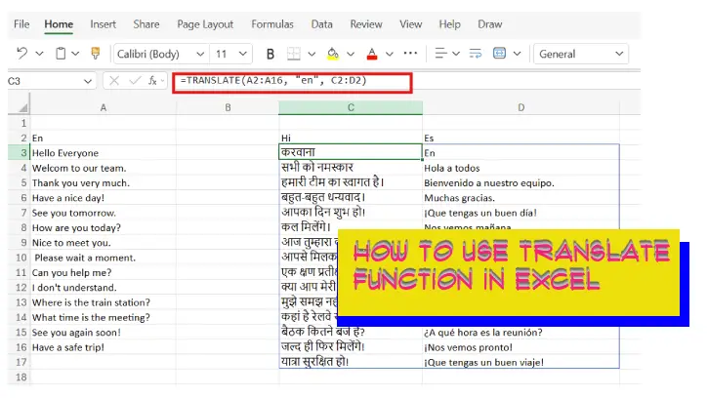
Task: Click the Enter checkmark formula icon
Action: point(135,81)
